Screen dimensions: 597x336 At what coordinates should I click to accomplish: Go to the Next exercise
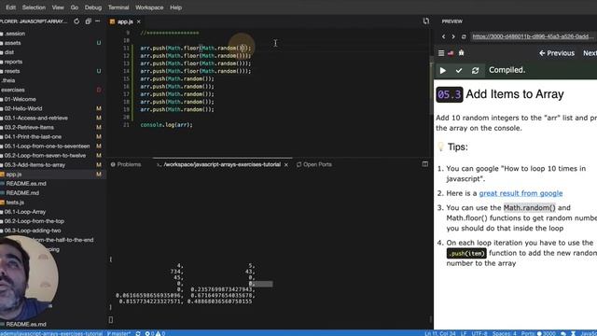(590, 53)
